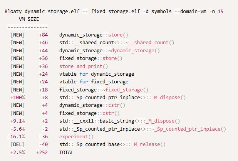Click the Bloaty command line text

pyautogui.click(x=114, y=12)
